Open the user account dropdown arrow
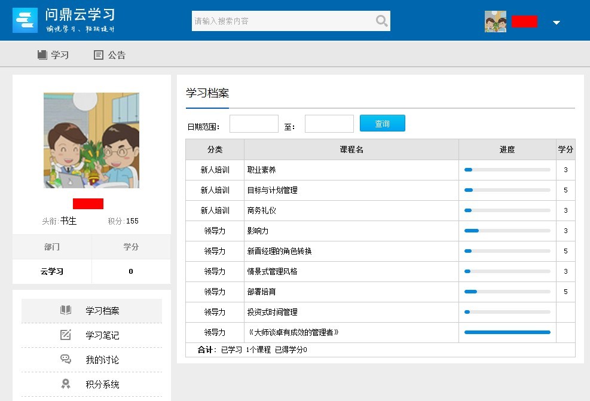Viewport: 590px width, 401px height. click(x=557, y=23)
